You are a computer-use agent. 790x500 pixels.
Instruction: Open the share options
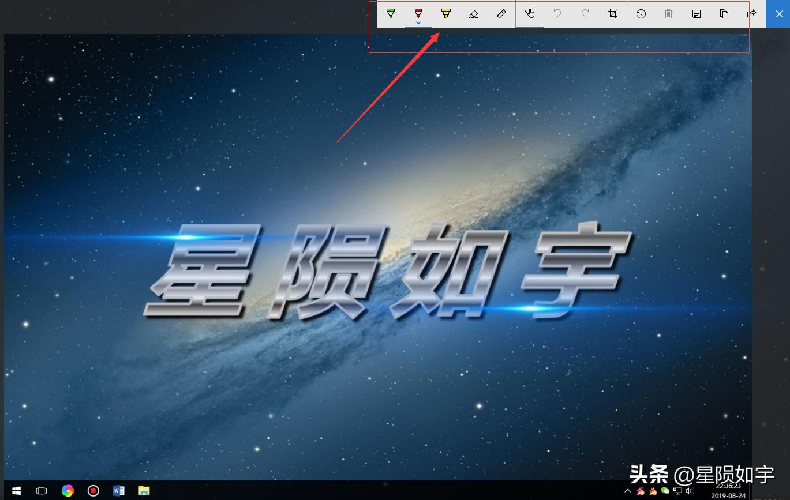point(751,14)
